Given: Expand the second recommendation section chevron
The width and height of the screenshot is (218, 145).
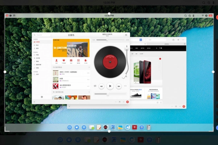Looking at the screenshot, I should [x=89, y=92].
